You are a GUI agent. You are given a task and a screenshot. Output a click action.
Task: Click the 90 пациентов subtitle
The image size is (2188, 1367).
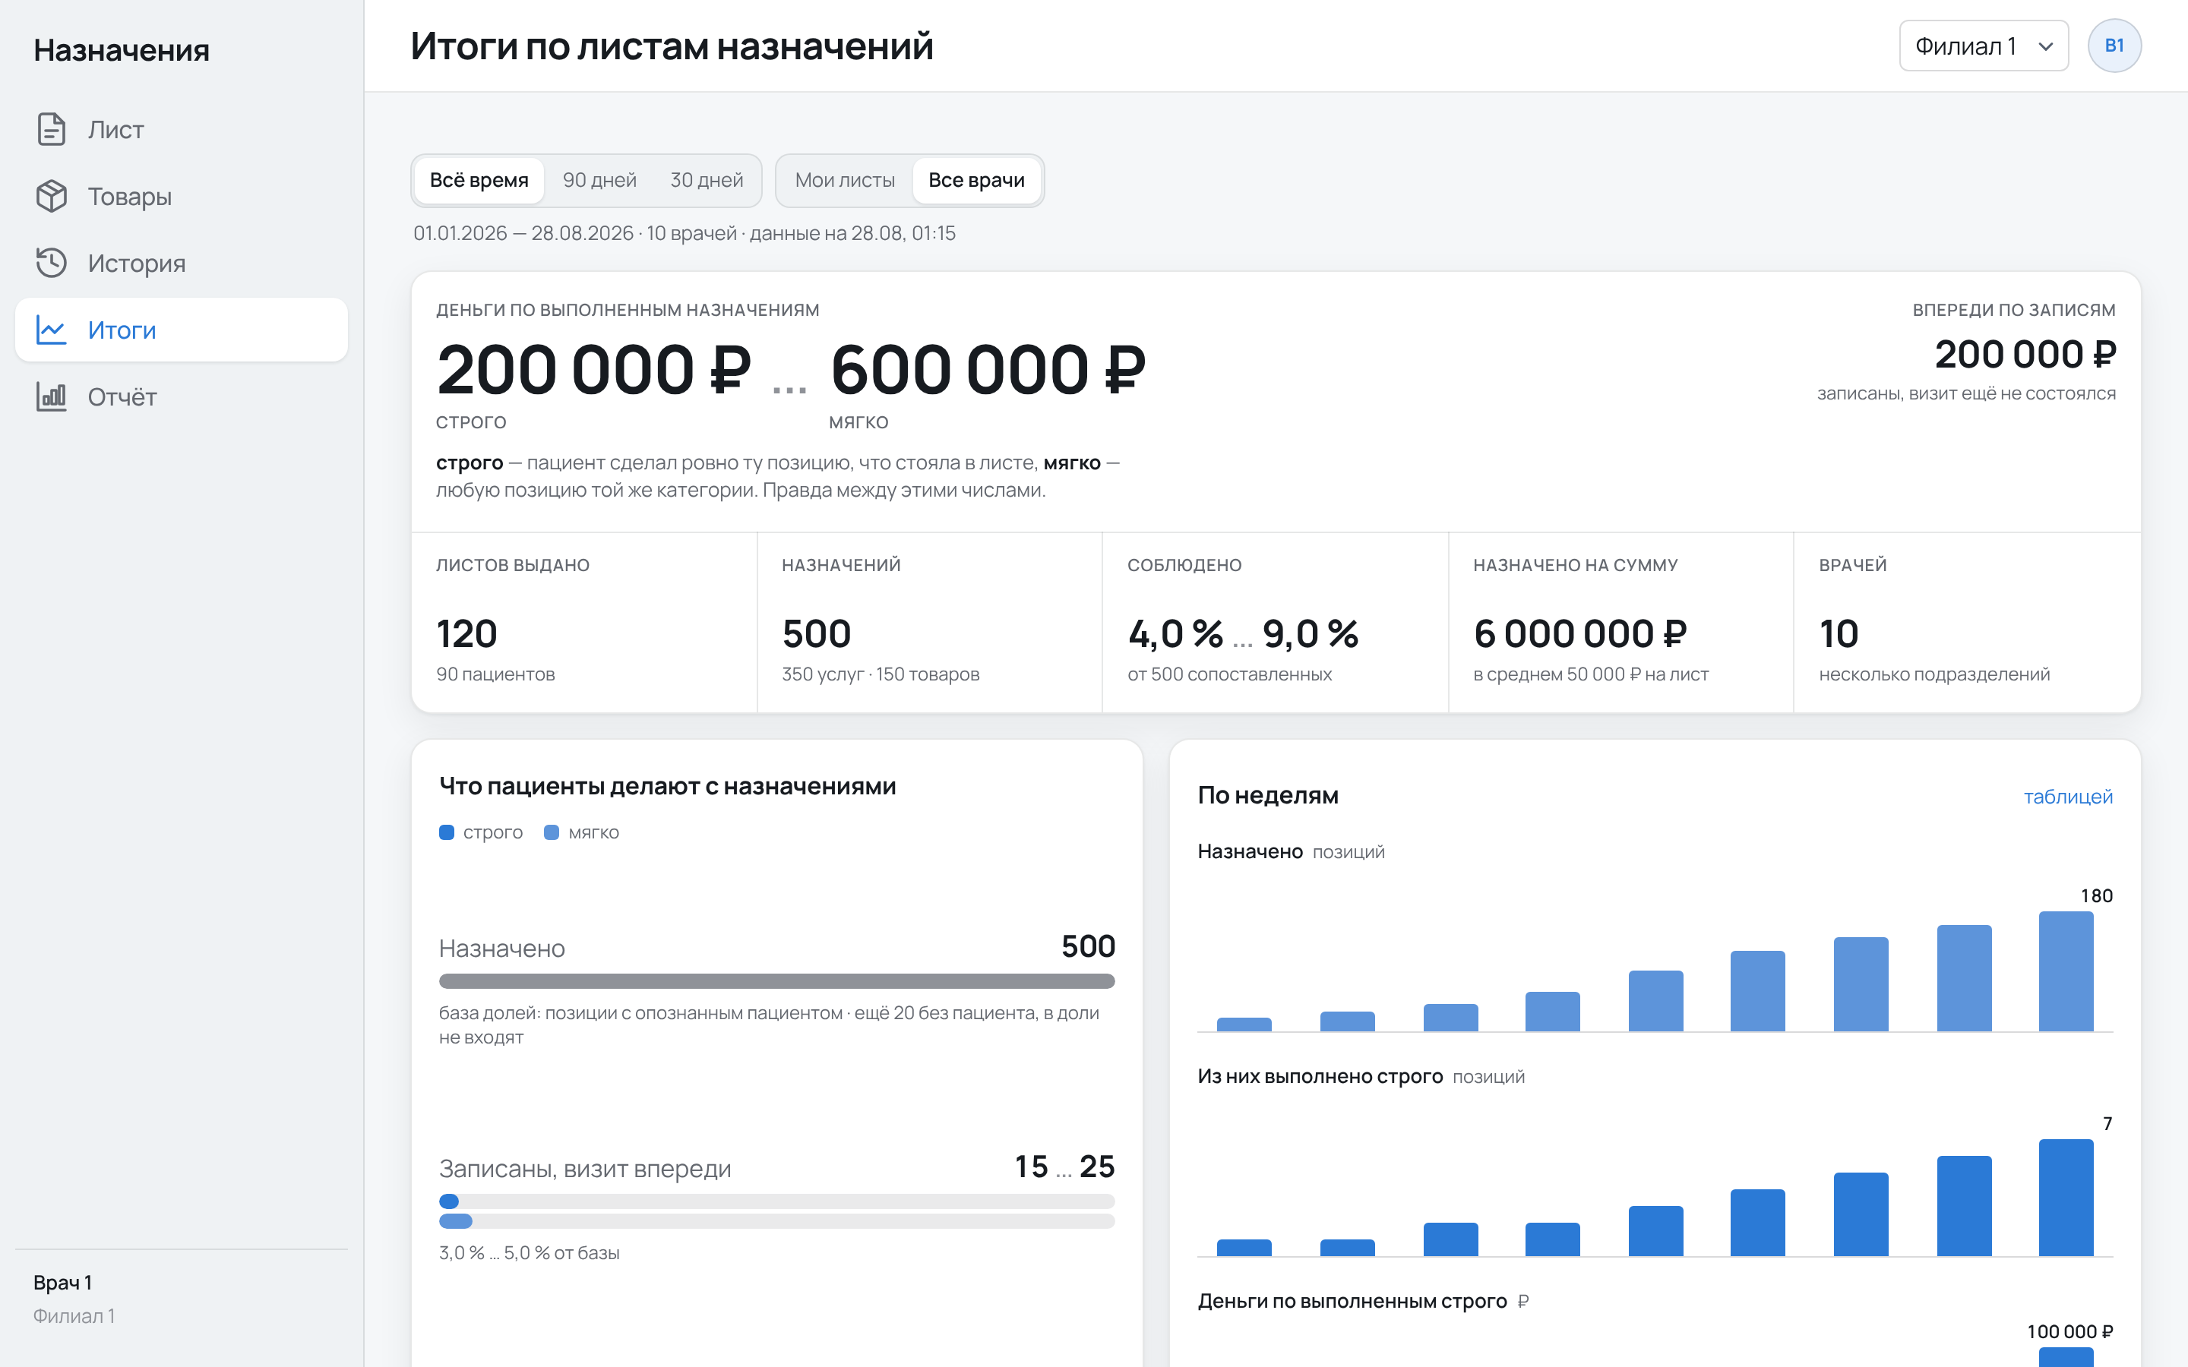[x=495, y=674]
